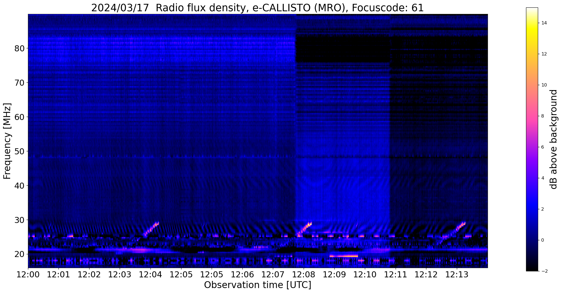Click the plot title mentioning e-CALLISTO (MRO)
The height and width of the screenshot is (293, 562).
(x=258, y=8)
